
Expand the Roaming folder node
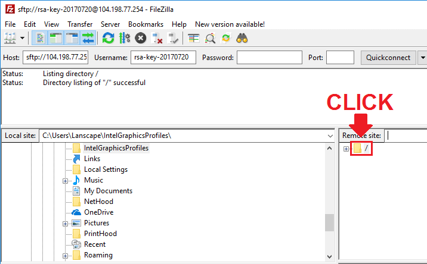[65, 256]
